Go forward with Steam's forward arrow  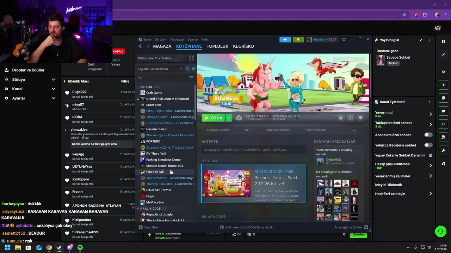click(148, 46)
